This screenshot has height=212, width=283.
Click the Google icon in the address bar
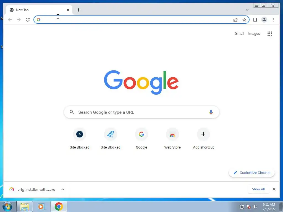39,20
